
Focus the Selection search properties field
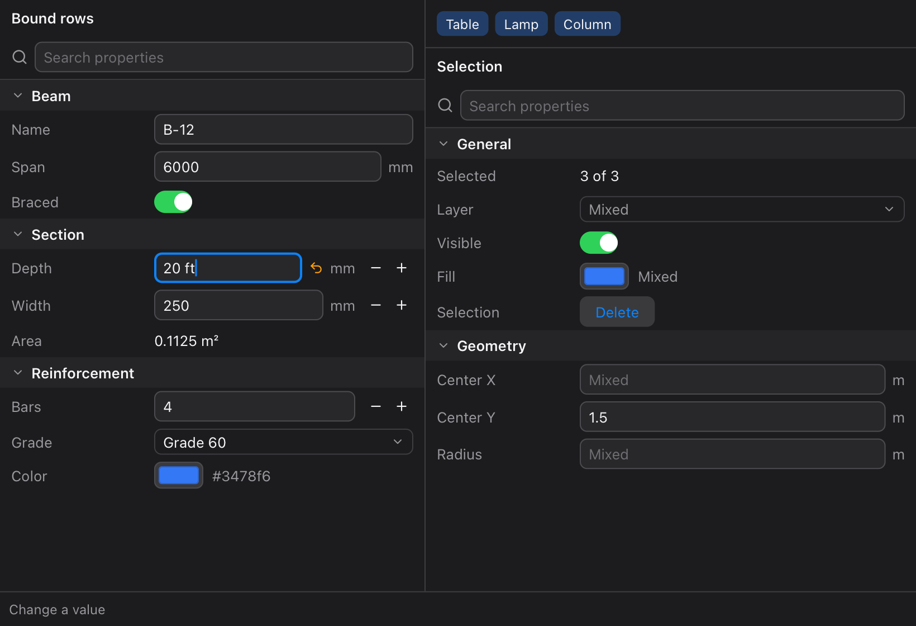pyautogui.click(x=683, y=106)
